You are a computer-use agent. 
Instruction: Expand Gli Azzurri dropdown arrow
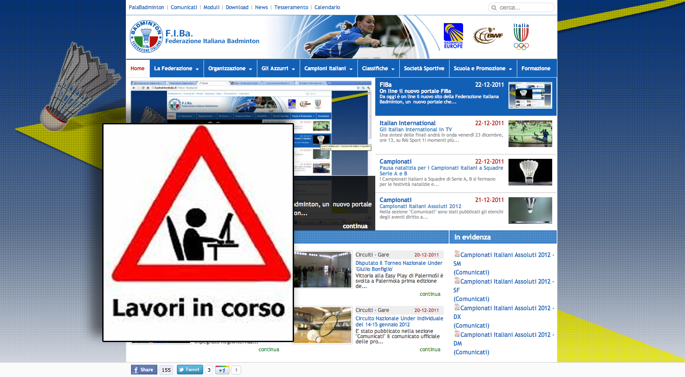(293, 69)
